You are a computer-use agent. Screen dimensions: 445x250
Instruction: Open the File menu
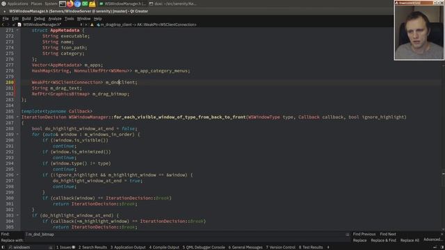[x=6, y=19]
